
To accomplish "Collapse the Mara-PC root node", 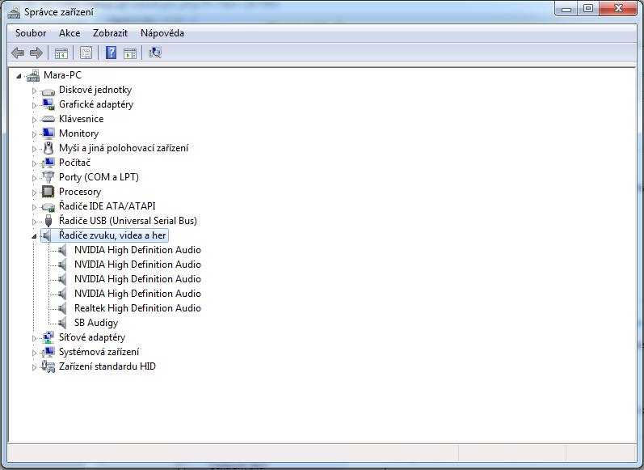I will [19, 76].
